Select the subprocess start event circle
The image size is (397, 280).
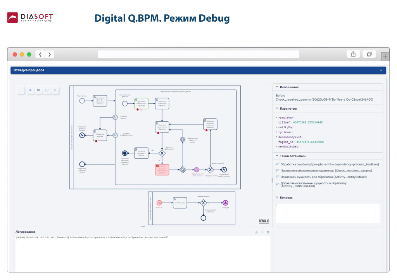click(125, 103)
